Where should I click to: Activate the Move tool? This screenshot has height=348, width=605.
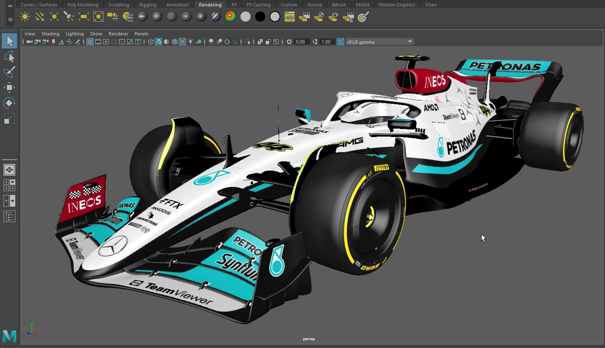click(9, 88)
